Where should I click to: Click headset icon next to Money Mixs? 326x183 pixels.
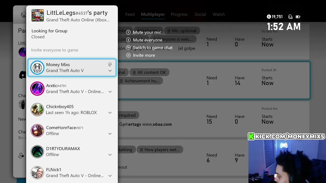pyautogui.click(x=110, y=65)
